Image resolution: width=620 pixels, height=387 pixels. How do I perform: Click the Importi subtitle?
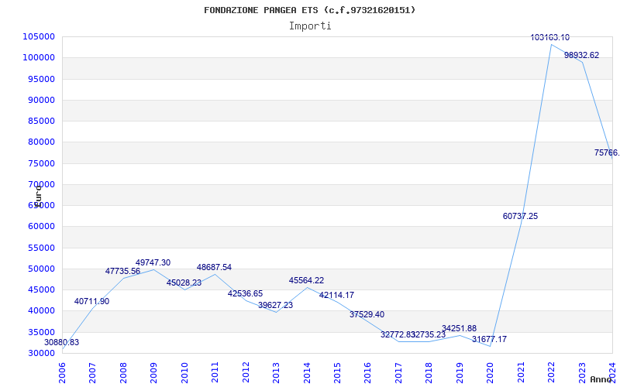click(310, 26)
